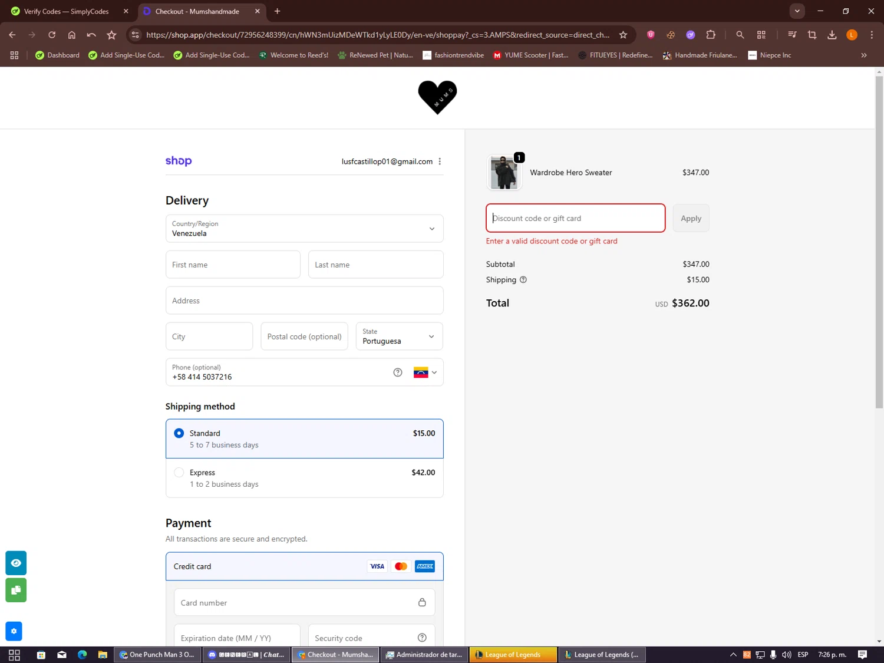
Task: Open Mail app from taskbar
Action: (x=62, y=655)
